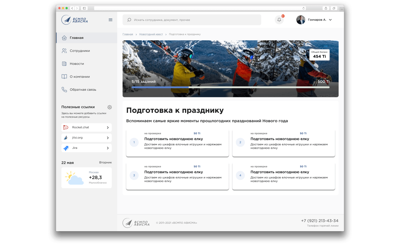Open the Полезные ссылки gear settings icon

(x=110, y=107)
